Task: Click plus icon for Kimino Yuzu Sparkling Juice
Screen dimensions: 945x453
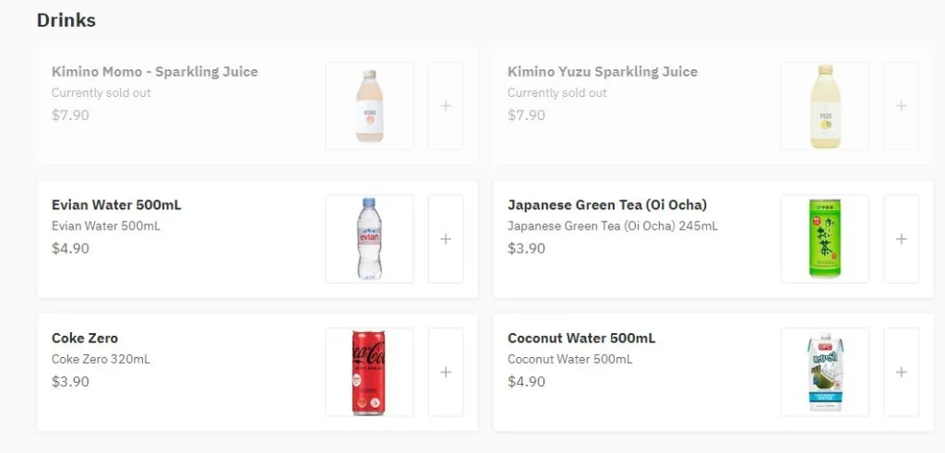Action: click(x=901, y=106)
